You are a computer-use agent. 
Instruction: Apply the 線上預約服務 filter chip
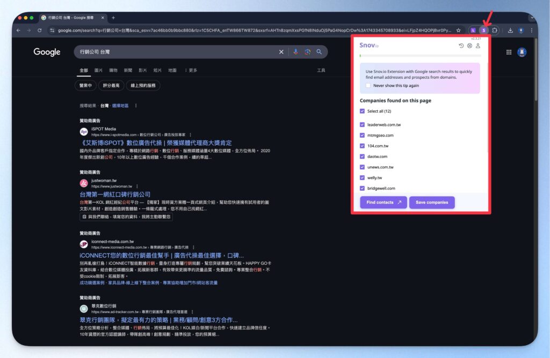(x=143, y=85)
